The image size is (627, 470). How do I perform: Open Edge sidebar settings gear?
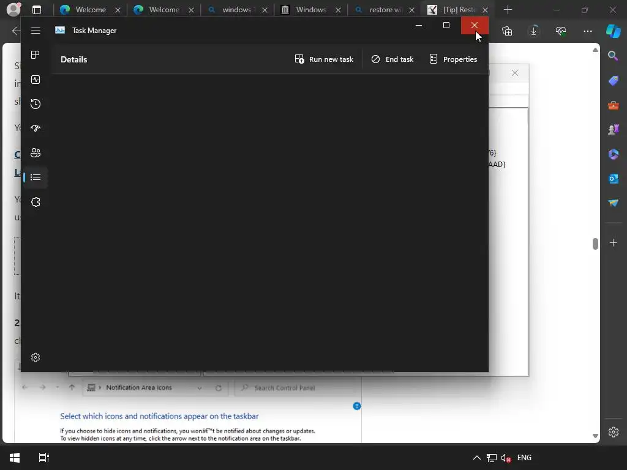pyautogui.click(x=614, y=432)
